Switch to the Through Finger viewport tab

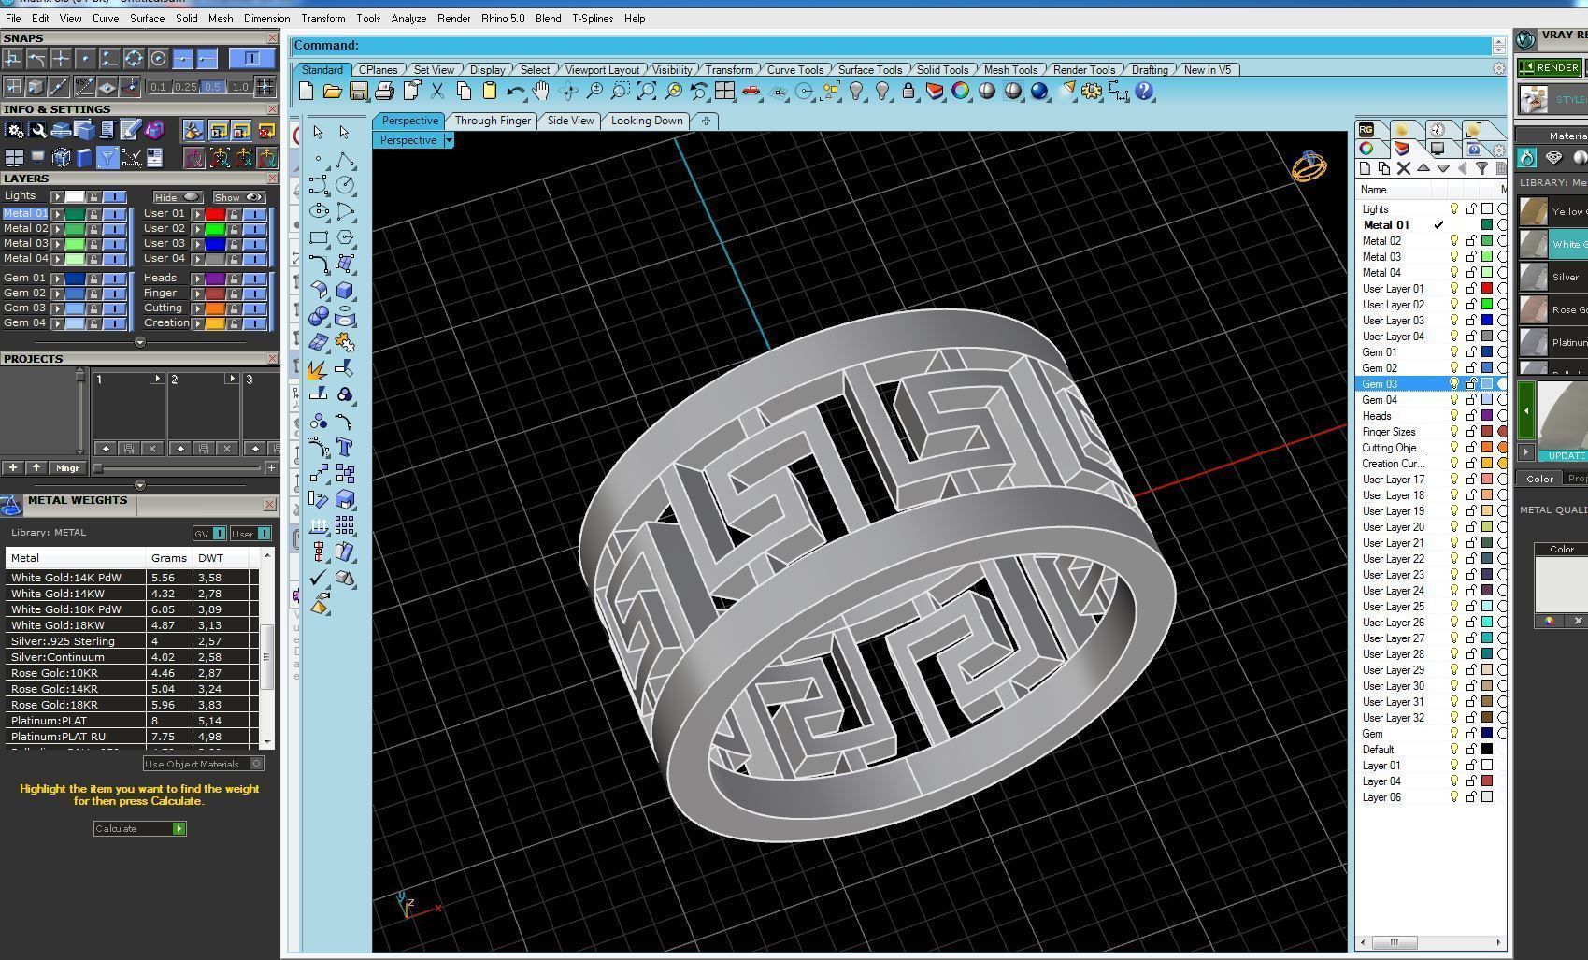coord(493,121)
